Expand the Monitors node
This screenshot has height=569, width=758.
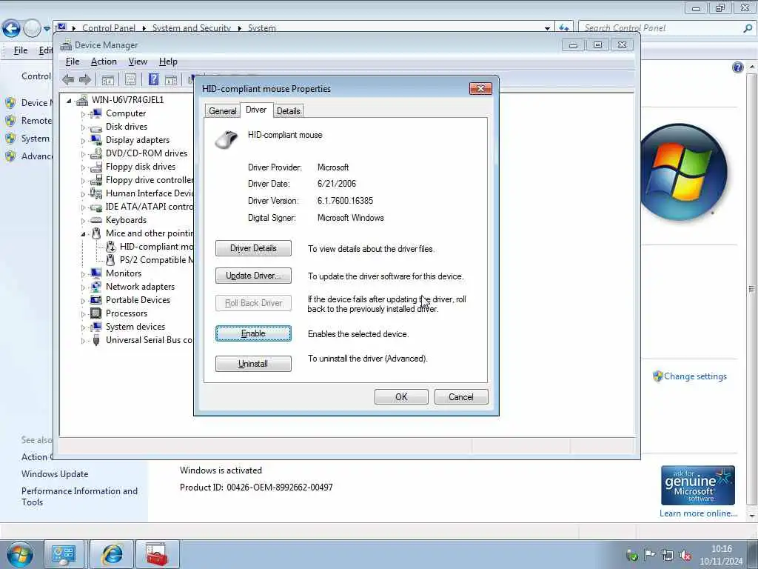[83, 274]
